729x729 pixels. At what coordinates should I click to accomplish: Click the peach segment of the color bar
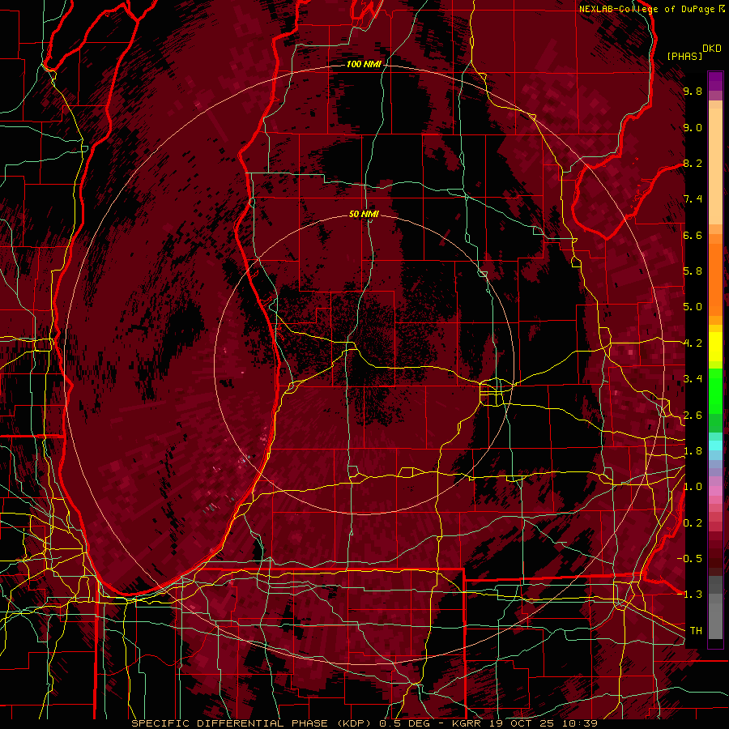715,163
